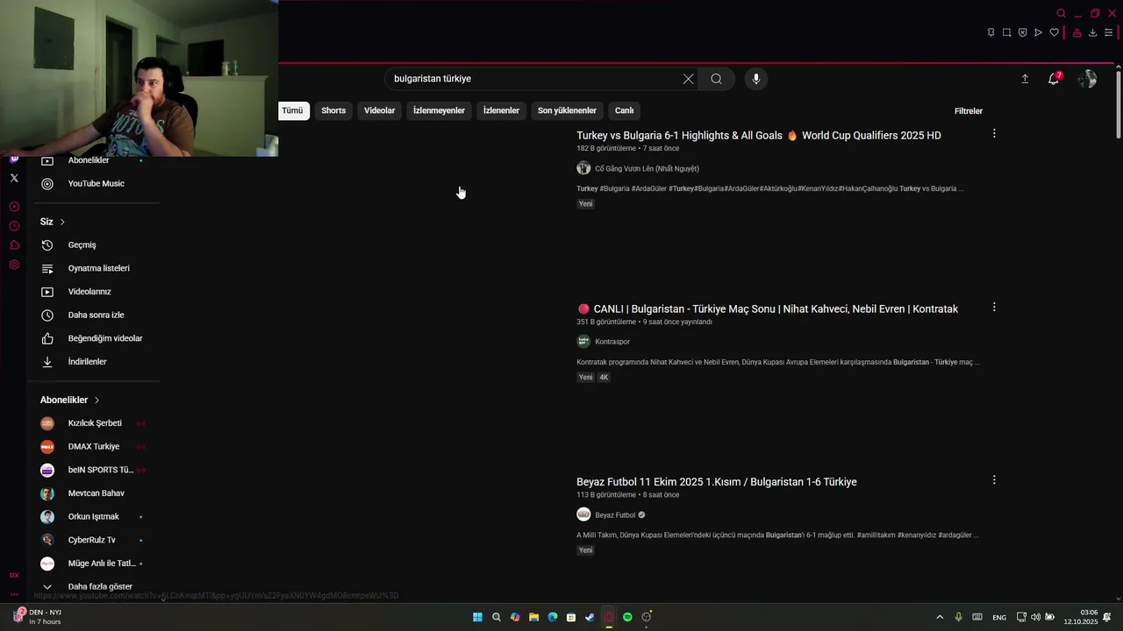The height and width of the screenshot is (631, 1123).
Task: Select the Shorts filter chip
Action: [x=333, y=110]
